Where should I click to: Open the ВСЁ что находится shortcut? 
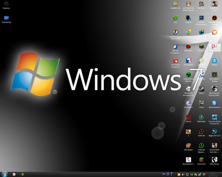(175, 49)
